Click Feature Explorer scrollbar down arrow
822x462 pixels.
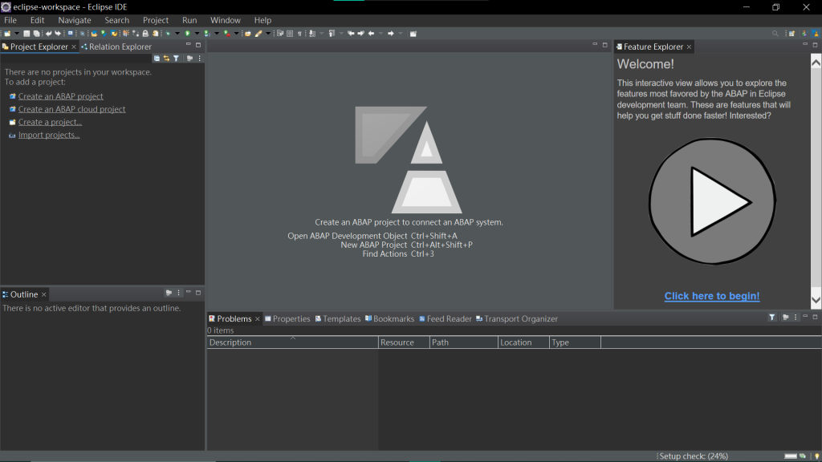pos(816,301)
